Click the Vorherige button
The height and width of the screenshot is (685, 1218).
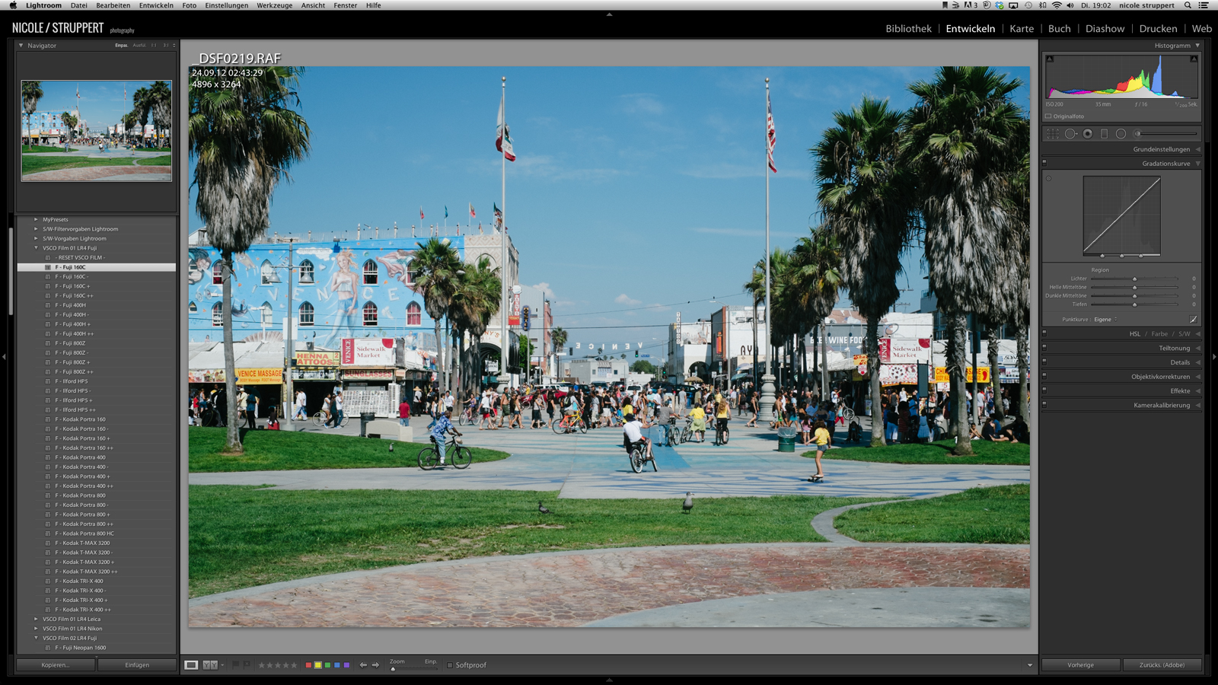[x=1080, y=665]
